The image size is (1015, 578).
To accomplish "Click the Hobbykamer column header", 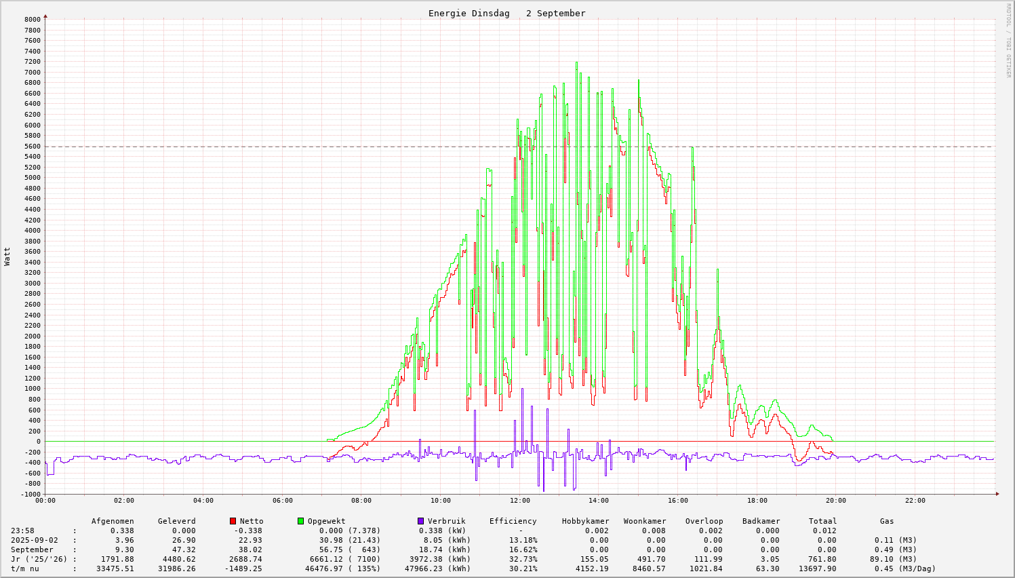I will [585, 521].
